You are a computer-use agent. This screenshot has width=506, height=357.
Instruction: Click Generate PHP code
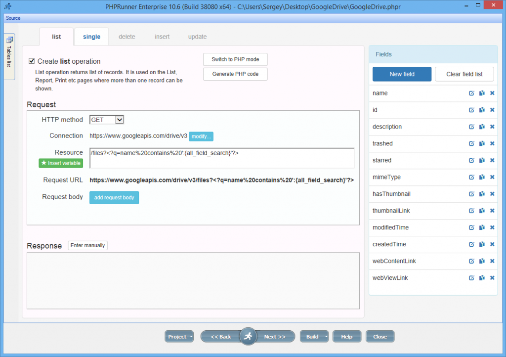[235, 75]
